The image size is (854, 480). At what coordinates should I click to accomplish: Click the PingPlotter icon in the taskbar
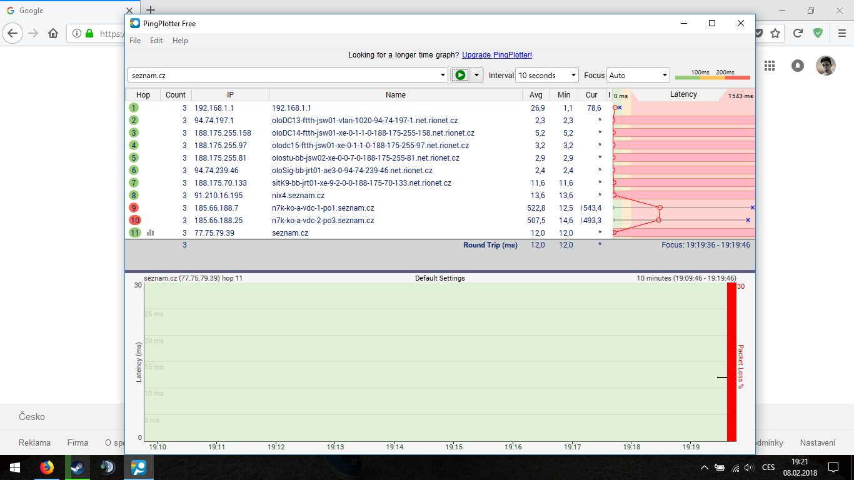pos(138,467)
